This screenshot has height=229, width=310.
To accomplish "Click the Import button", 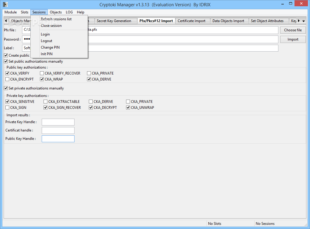I will point(293,39).
